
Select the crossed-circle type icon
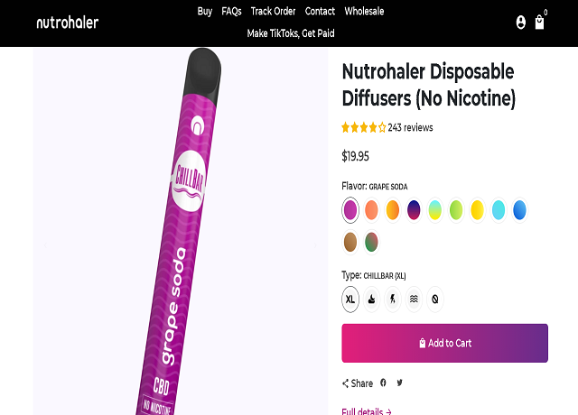pos(435,299)
